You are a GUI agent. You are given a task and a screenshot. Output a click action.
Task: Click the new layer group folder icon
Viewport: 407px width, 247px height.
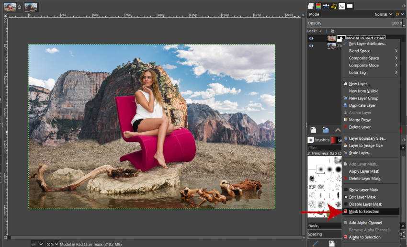(326, 130)
